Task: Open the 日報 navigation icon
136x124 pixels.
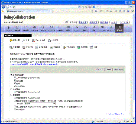Action: [x=94, y=28]
